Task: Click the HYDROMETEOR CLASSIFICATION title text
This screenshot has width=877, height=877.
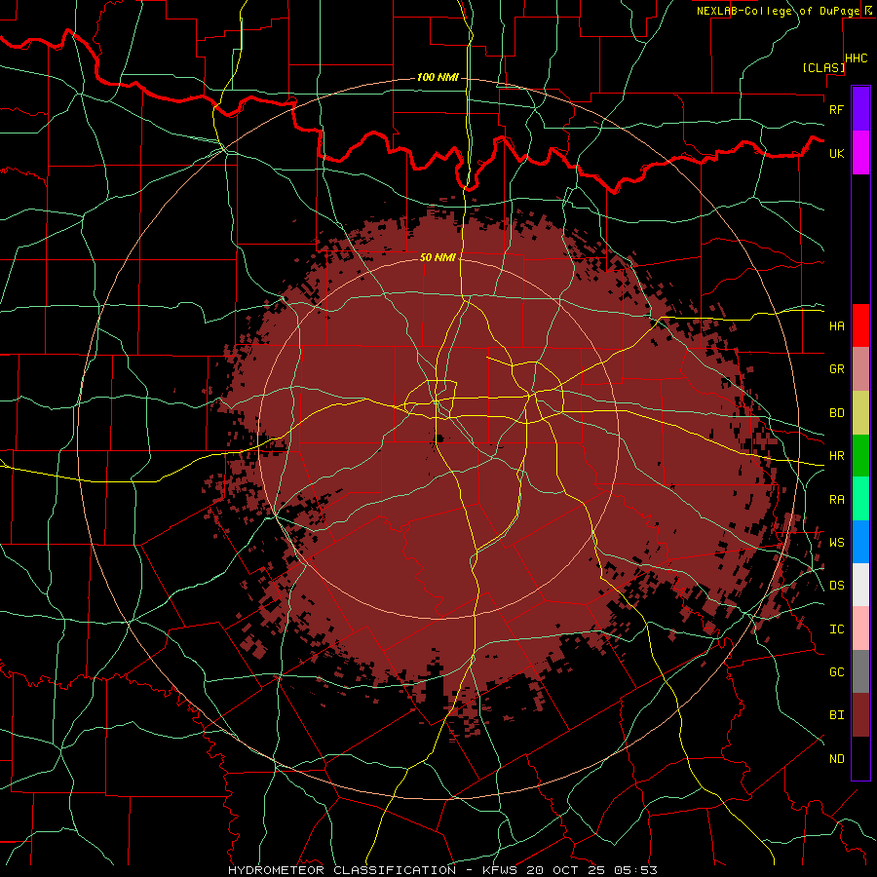Action: click(342, 870)
